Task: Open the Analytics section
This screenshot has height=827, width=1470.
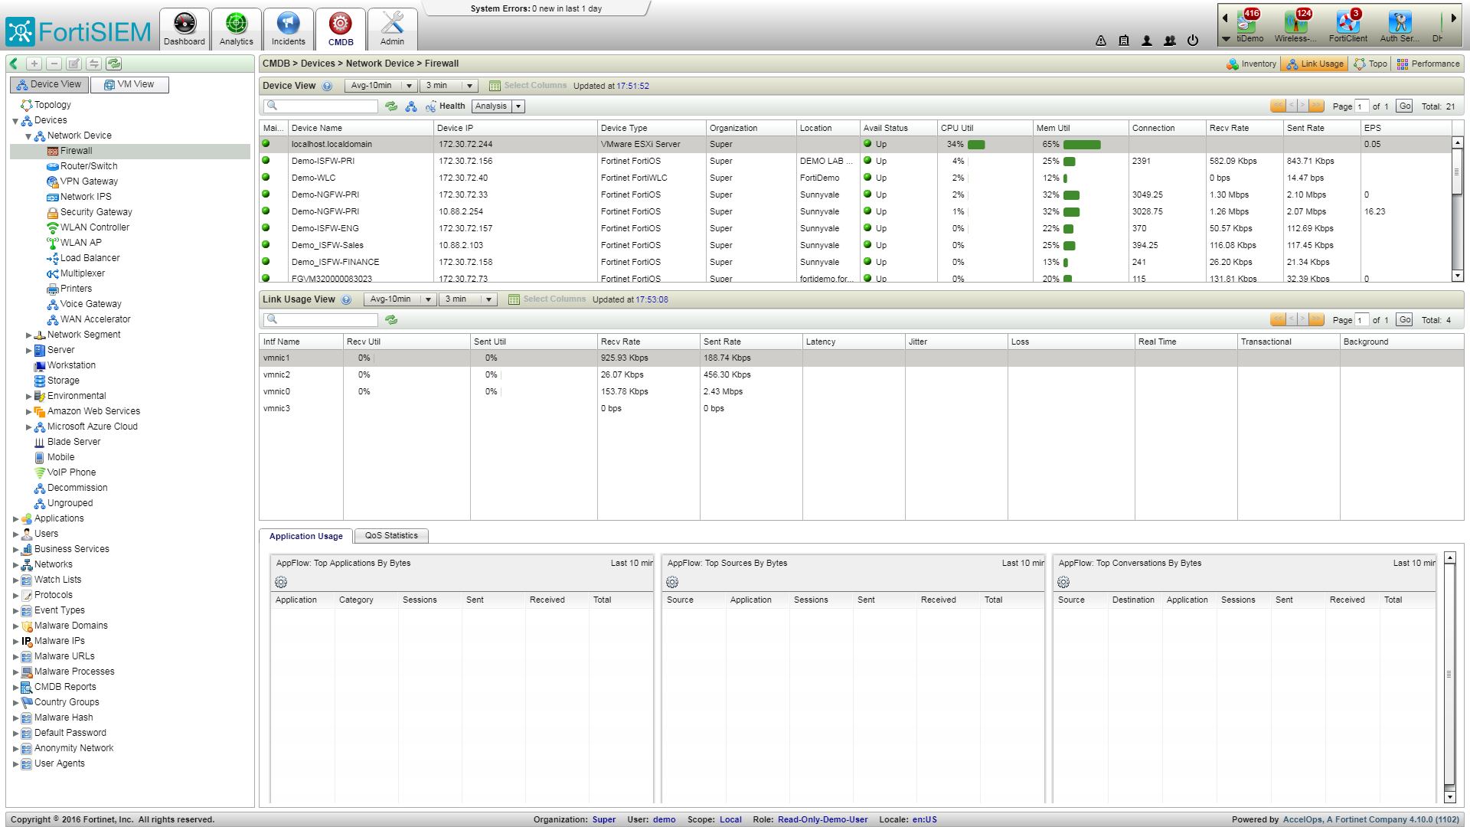Action: pos(236,29)
